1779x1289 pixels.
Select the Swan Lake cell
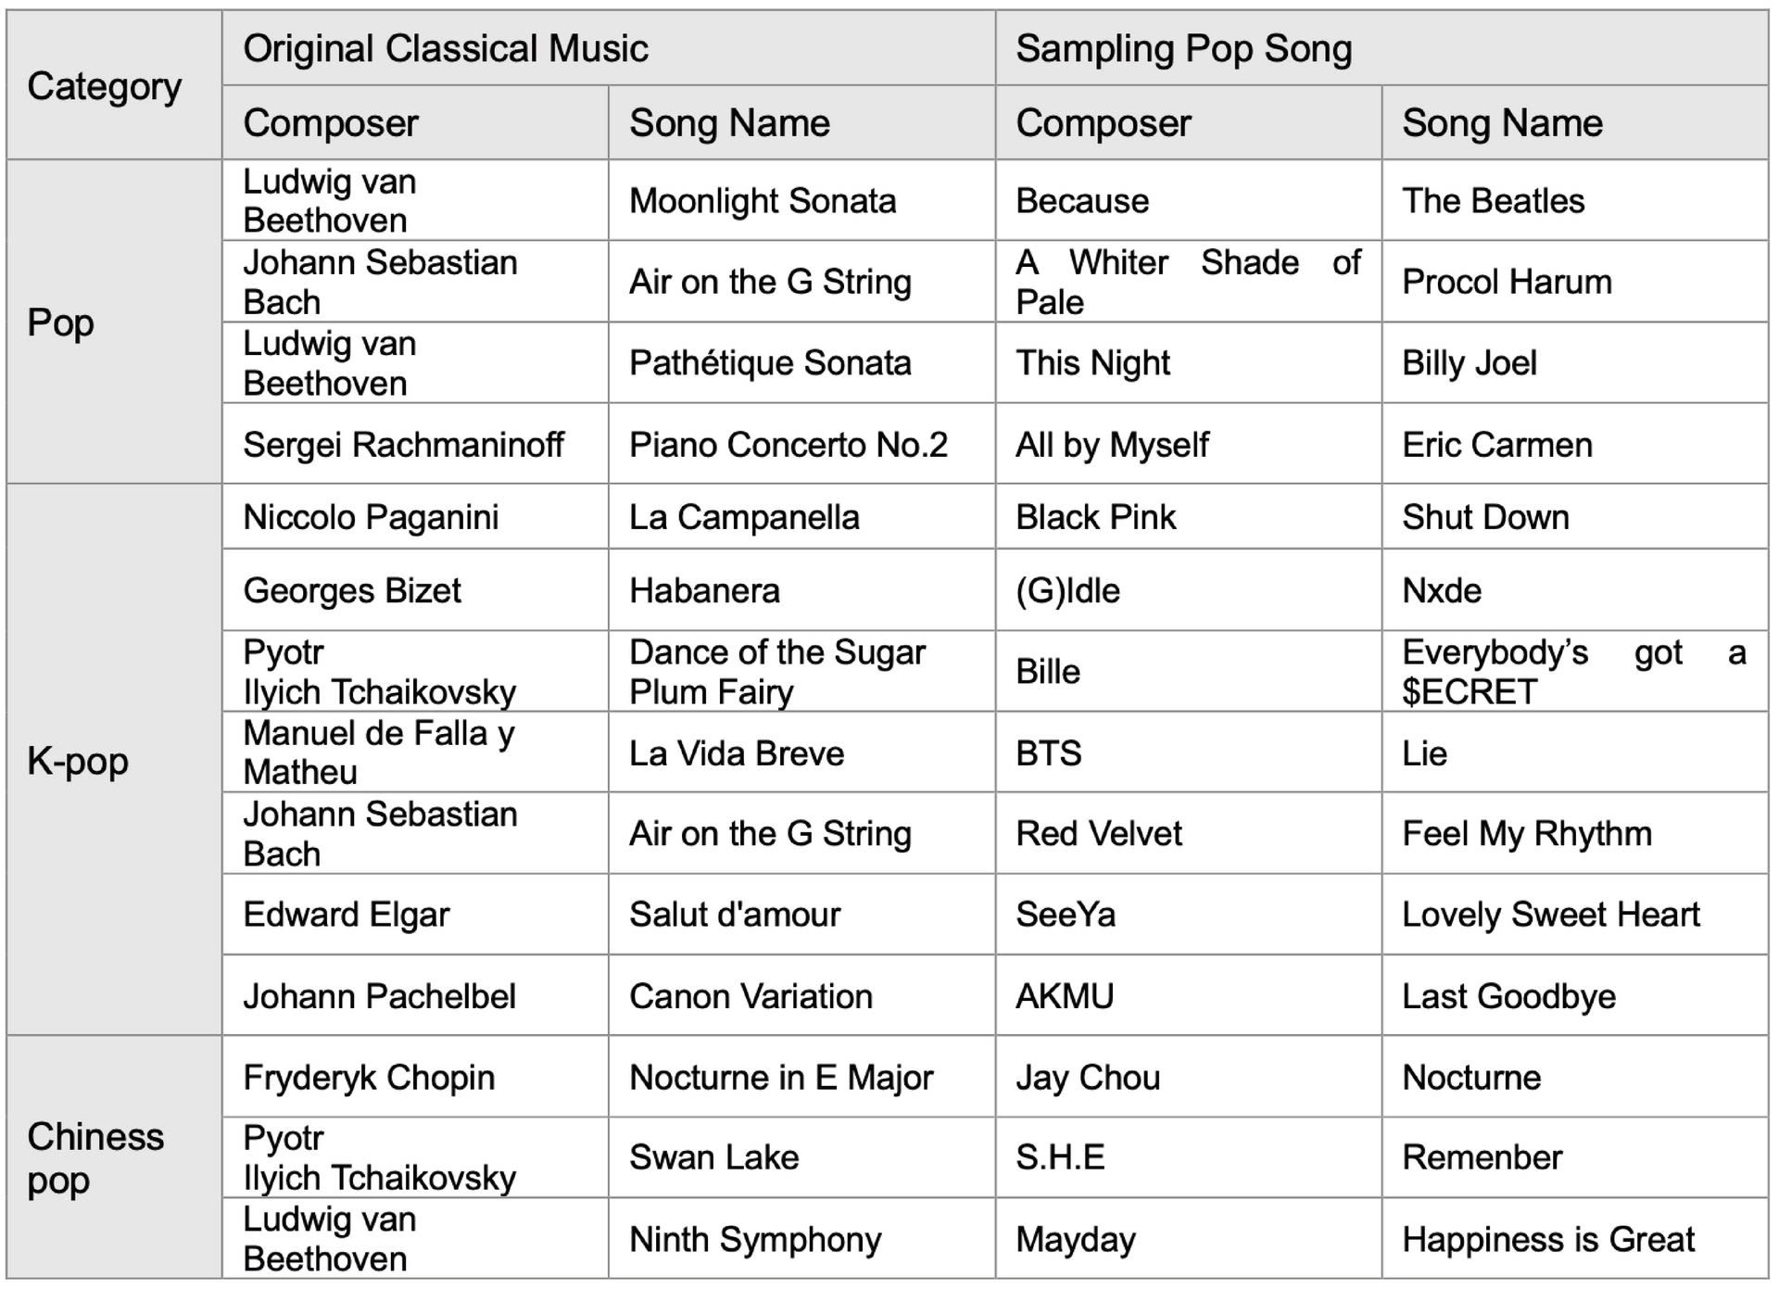[x=801, y=1157]
